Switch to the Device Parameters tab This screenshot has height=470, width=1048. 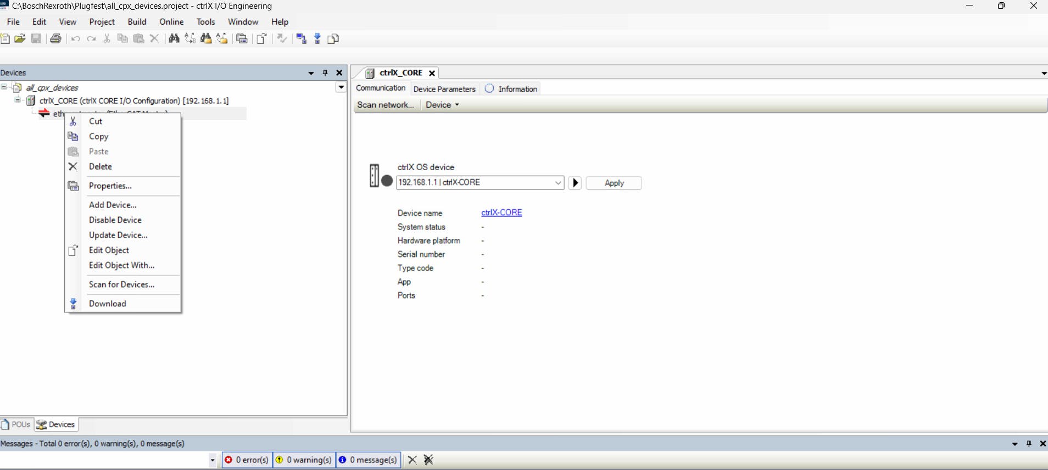[x=444, y=89]
